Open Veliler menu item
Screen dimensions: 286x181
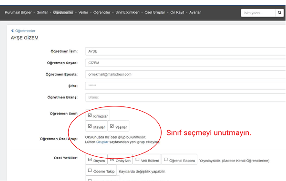(x=83, y=12)
